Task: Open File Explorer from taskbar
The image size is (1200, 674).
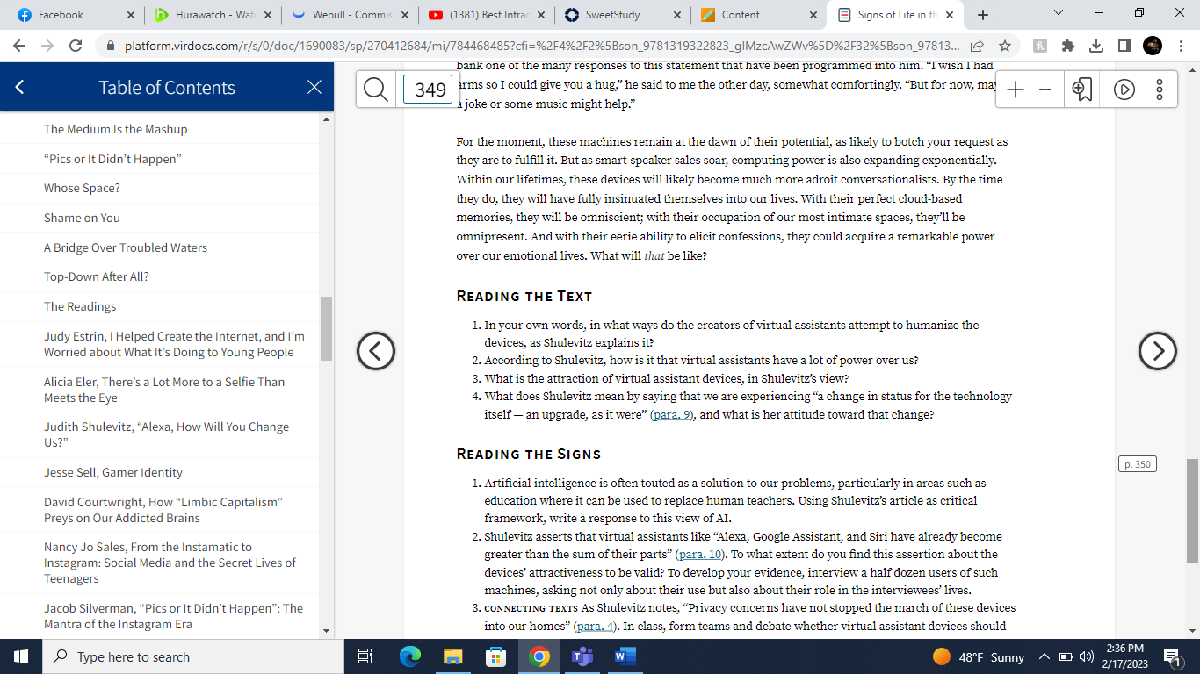Action: point(452,656)
